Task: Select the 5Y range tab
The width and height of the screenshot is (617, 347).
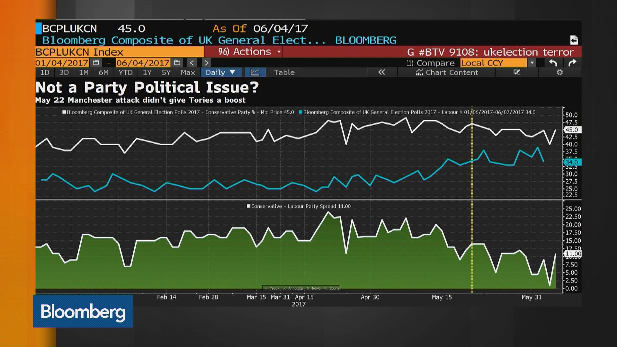Action: point(166,72)
